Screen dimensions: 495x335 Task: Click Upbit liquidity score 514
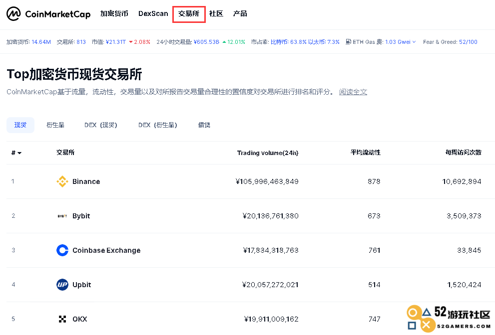coord(374,285)
